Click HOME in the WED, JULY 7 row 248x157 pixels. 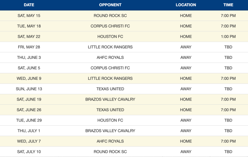(x=186, y=141)
